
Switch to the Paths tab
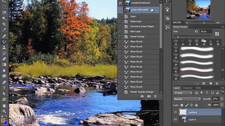pyautogui.click(x=198, y=88)
